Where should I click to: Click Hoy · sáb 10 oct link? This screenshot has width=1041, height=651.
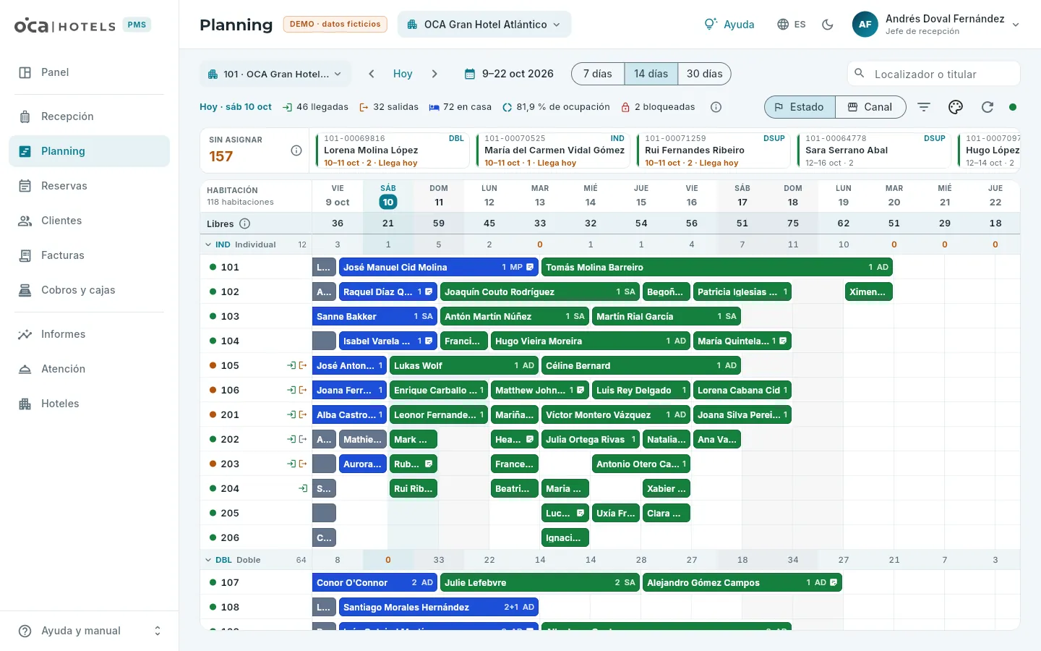236,107
